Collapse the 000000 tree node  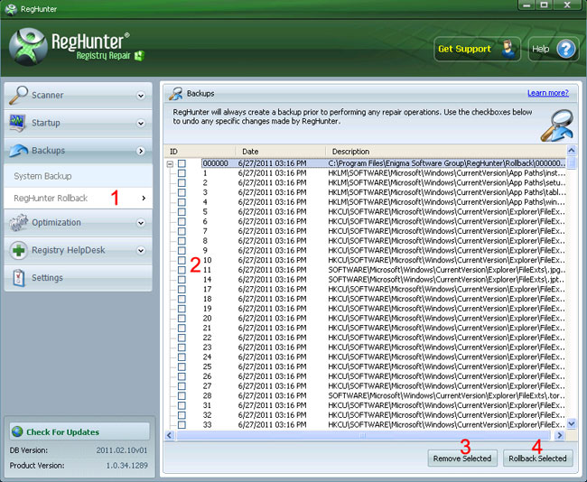coord(169,163)
